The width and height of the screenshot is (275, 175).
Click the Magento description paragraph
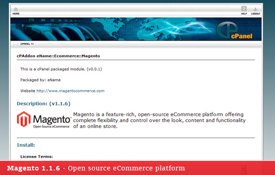pyautogui.click(x=159, y=120)
